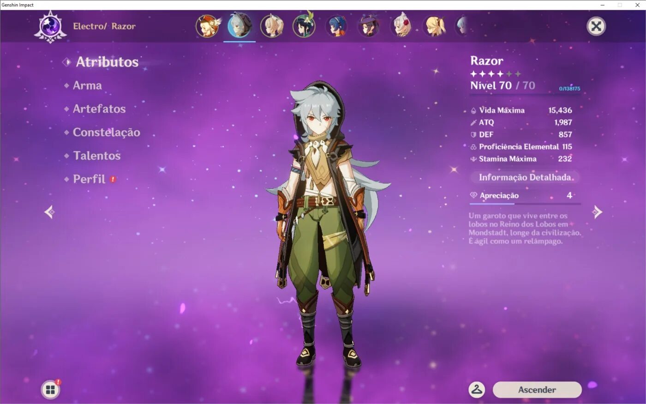Click the Stamina Máxima value 232
This screenshot has height=404, width=646.
pyautogui.click(x=565, y=159)
